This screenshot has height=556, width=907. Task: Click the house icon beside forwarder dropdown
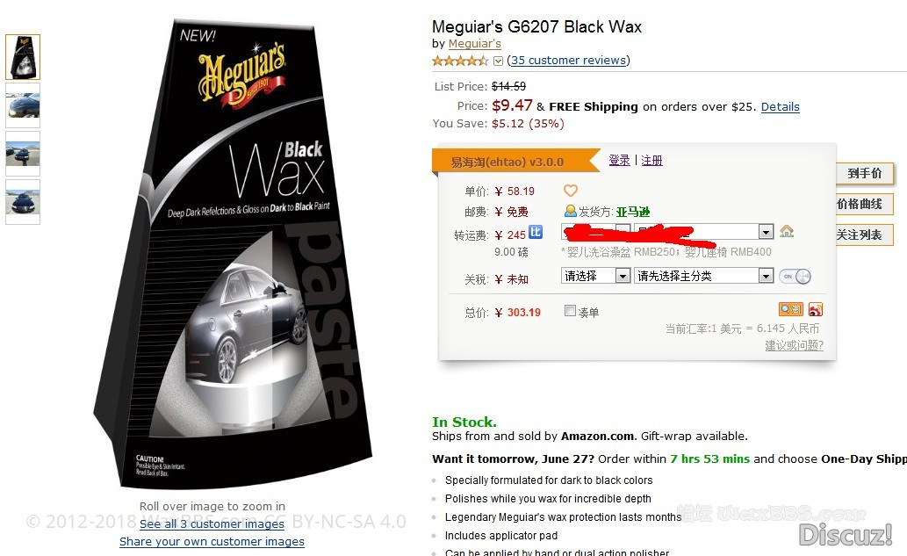[x=787, y=231]
